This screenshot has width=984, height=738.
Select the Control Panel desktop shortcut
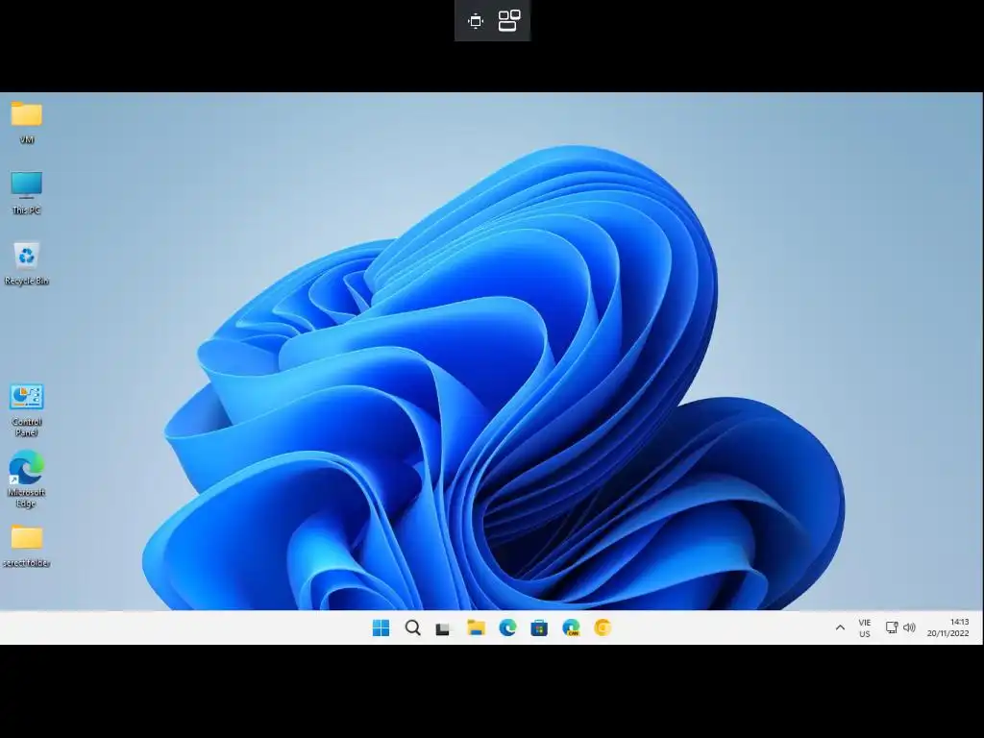(26, 409)
